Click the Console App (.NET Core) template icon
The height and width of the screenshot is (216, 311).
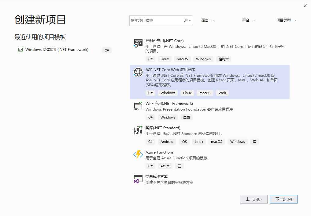(138, 43)
